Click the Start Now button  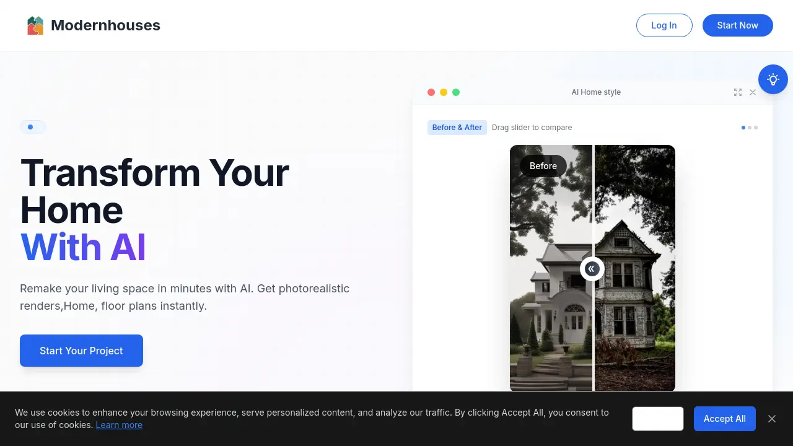tap(737, 25)
